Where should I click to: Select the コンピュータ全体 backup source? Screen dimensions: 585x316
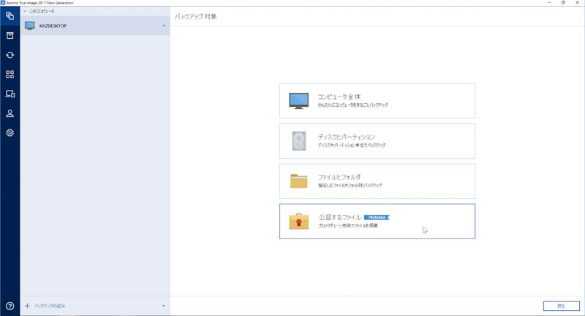(x=377, y=101)
